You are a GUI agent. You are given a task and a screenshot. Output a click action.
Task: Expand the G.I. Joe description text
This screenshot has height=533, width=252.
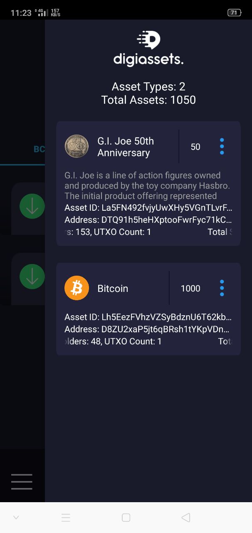(147, 186)
